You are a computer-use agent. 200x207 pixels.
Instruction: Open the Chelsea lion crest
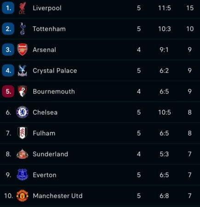pyautogui.click(x=23, y=112)
